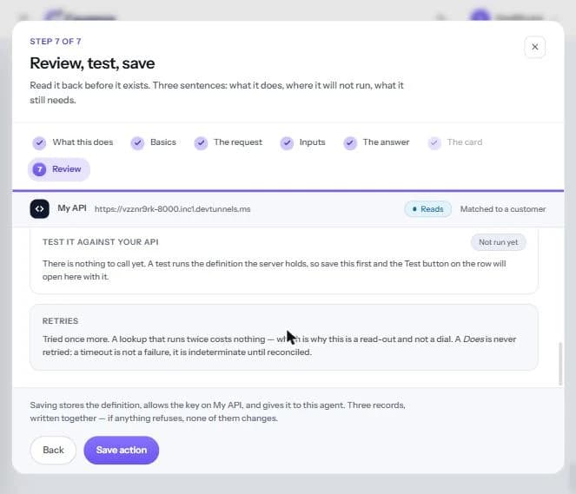Click Save action button
The width and height of the screenshot is (576, 494).
(x=122, y=450)
